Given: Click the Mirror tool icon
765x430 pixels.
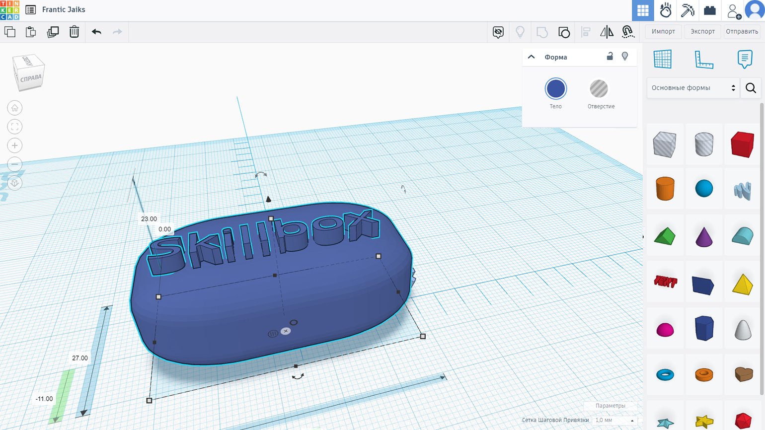Looking at the screenshot, I should 607,32.
